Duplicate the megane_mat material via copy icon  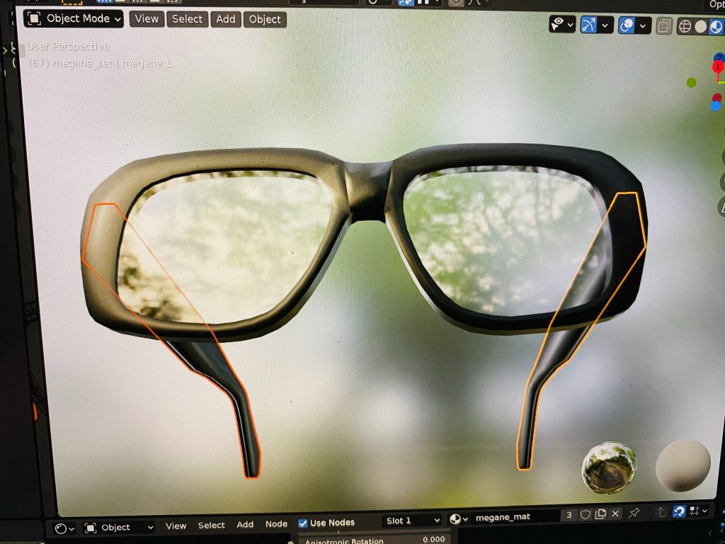tap(600, 514)
